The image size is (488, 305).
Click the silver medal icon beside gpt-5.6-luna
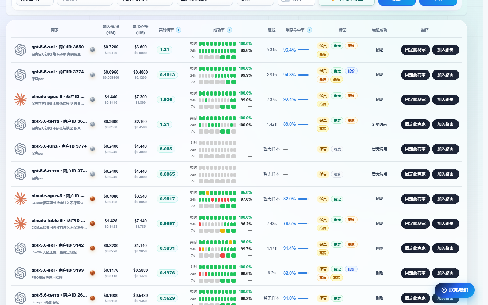tap(93, 149)
